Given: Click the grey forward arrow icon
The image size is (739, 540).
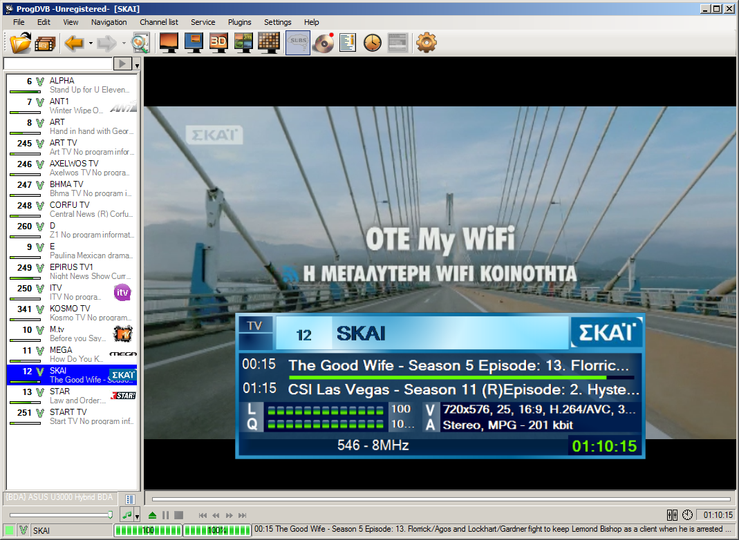Looking at the screenshot, I should 107,44.
